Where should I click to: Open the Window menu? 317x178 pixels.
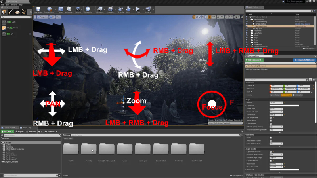14,5
